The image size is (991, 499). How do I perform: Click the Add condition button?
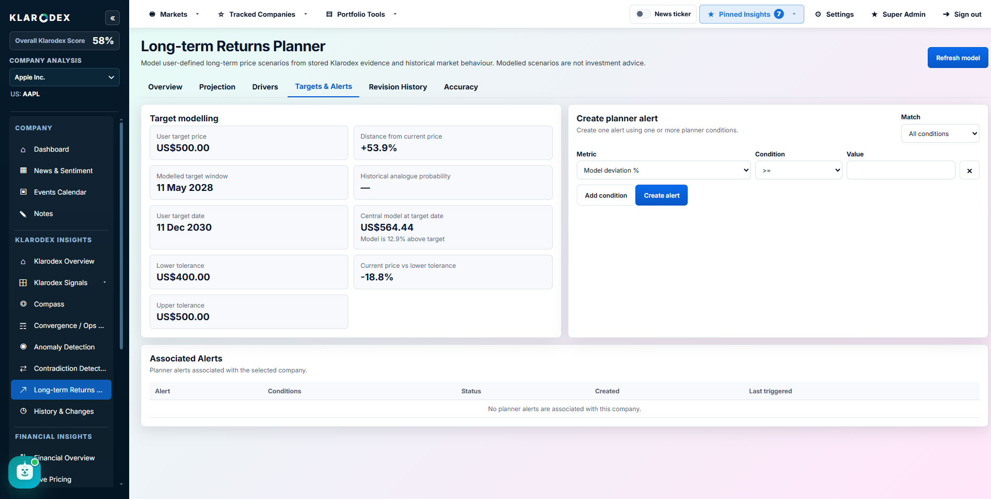click(x=606, y=195)
